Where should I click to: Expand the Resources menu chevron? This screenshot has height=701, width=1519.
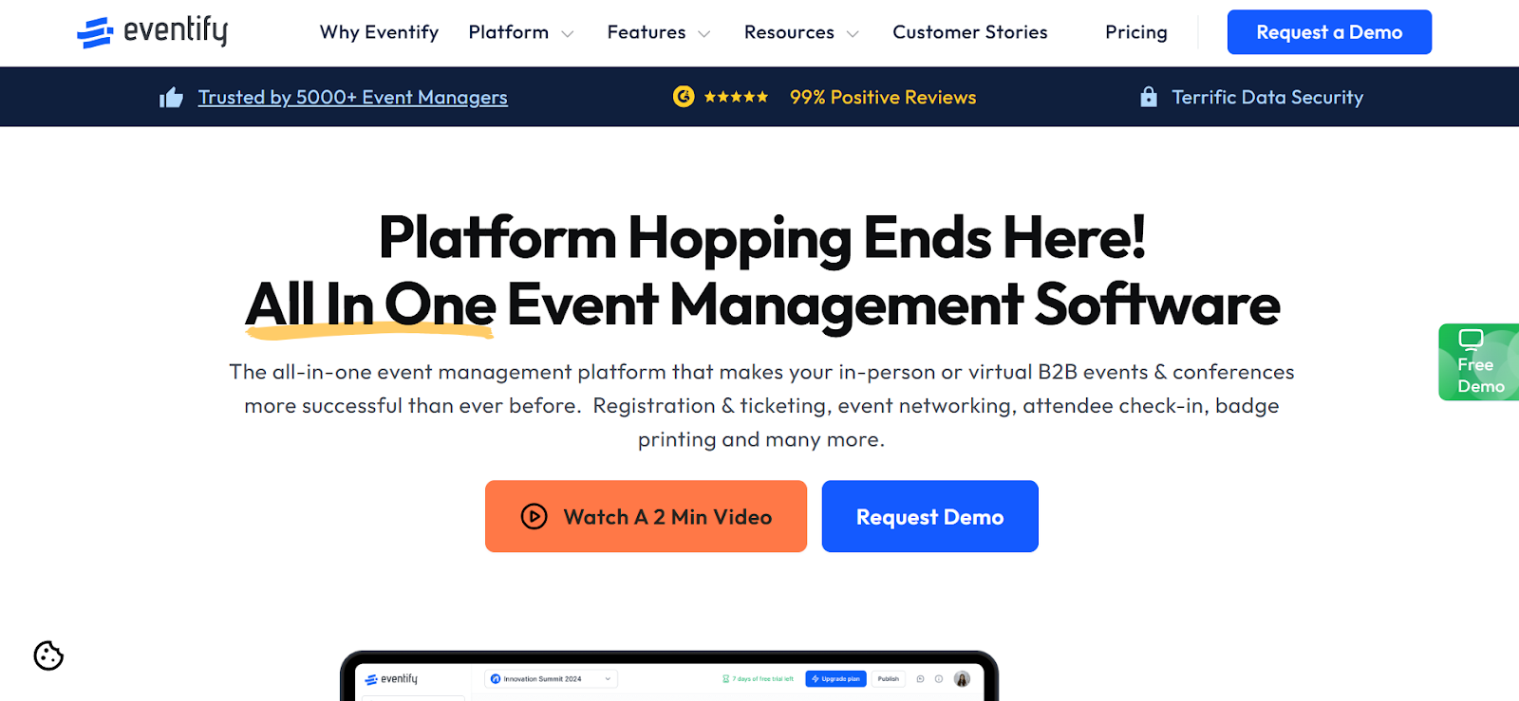(x=853, y=34)
